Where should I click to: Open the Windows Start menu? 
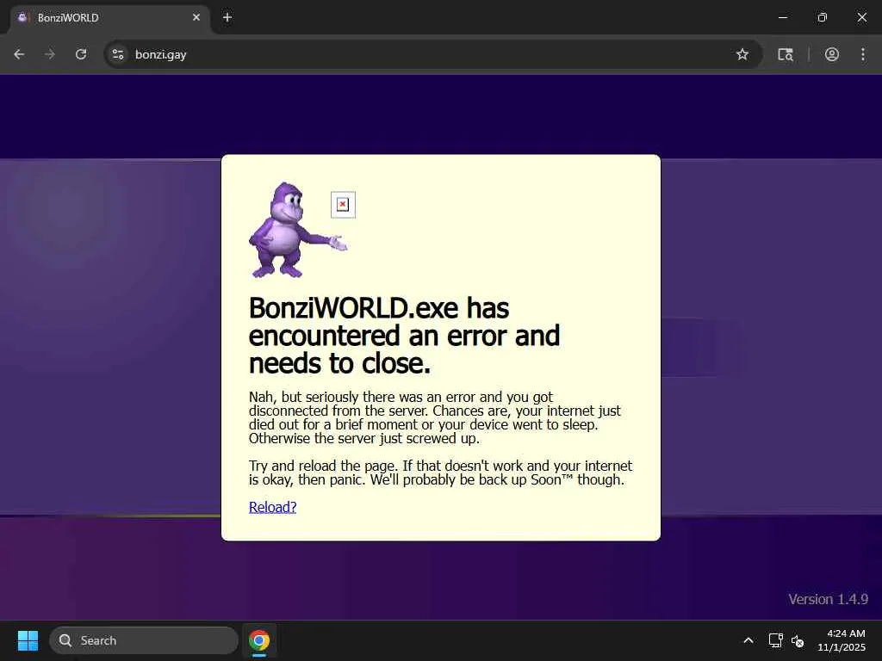[x=28, y=640]
